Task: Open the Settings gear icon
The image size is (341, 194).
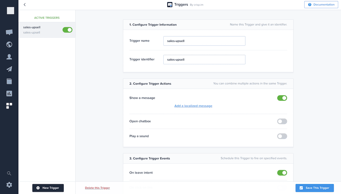Action: pos(9,185)
